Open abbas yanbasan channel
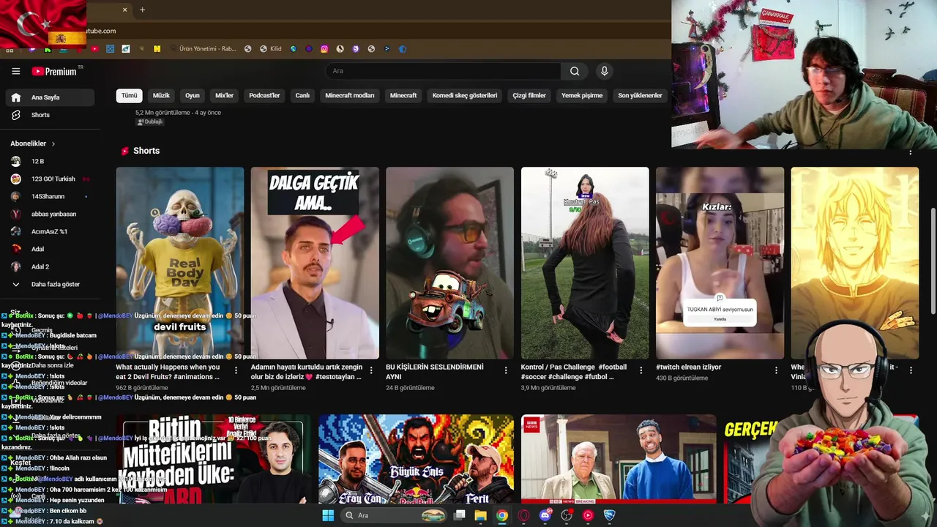 pos(50,214)
